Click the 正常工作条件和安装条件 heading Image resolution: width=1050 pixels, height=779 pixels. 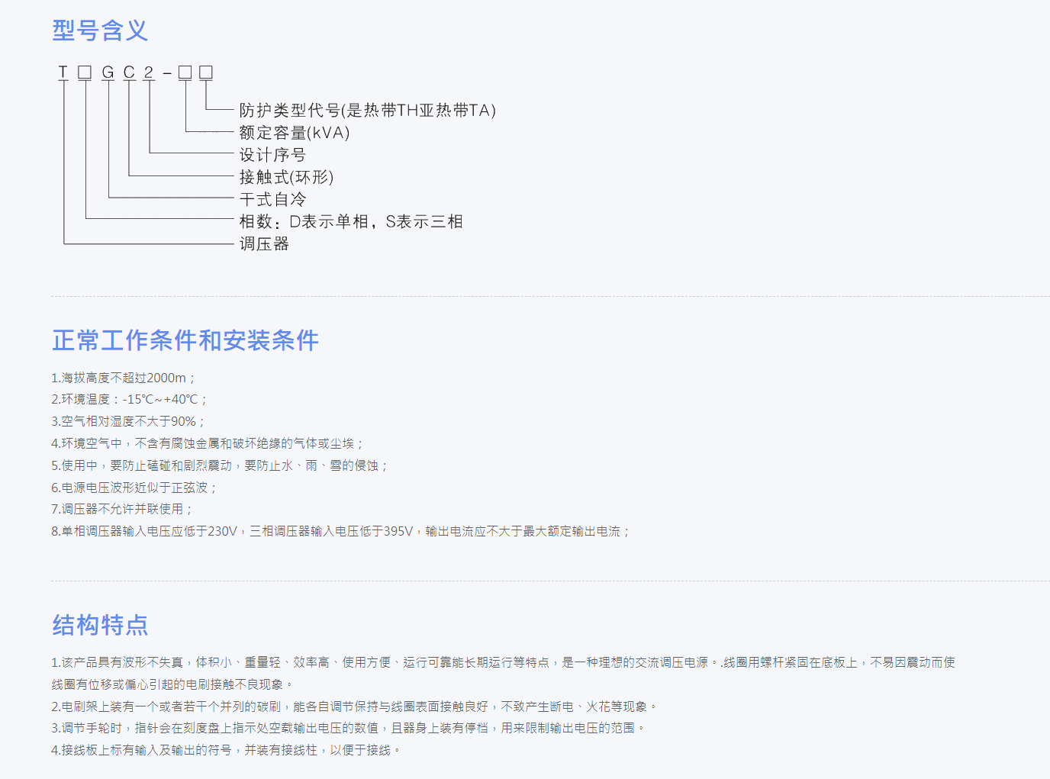point(185,340)
